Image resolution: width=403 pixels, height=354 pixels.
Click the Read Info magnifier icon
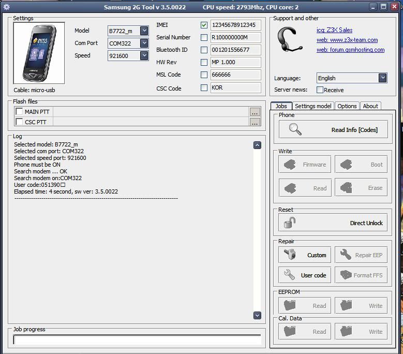coord(295,129)
